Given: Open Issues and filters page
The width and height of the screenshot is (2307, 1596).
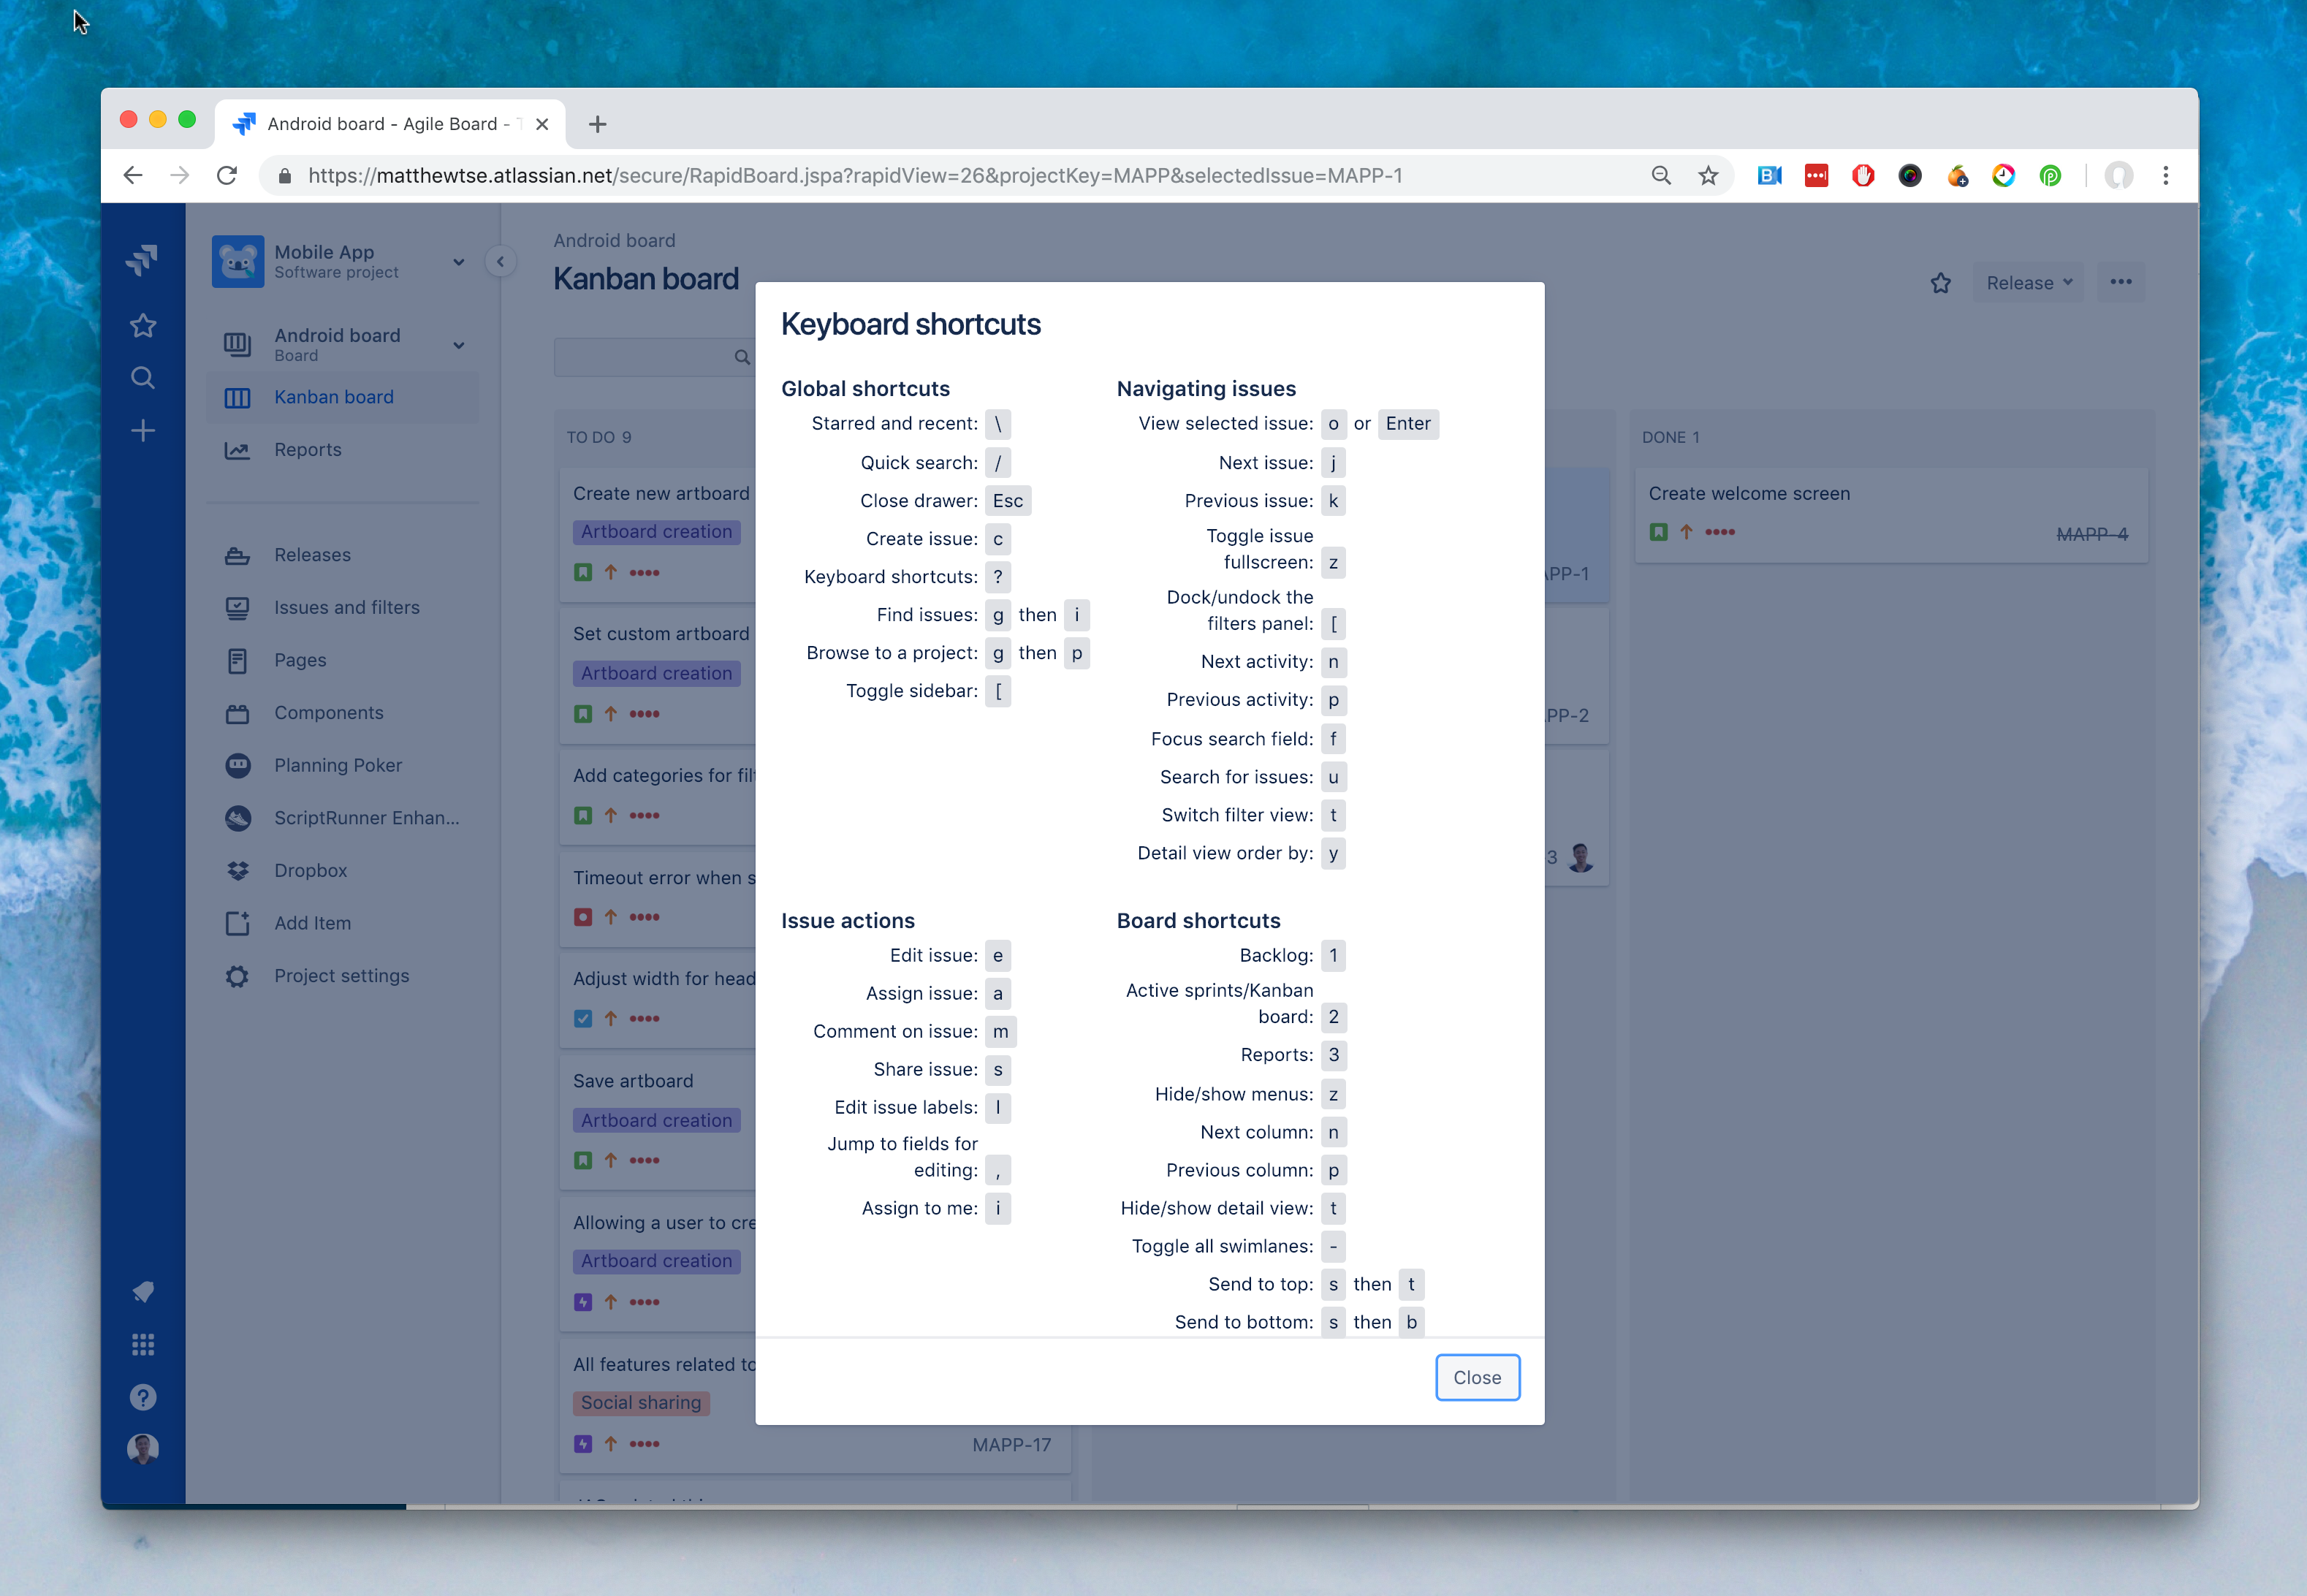Looking at the screenshot, I should (342, 607).
